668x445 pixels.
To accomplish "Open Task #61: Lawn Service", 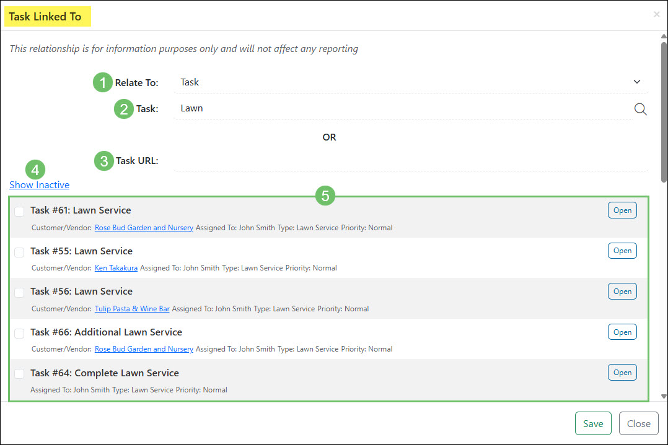I will (622, 210).
